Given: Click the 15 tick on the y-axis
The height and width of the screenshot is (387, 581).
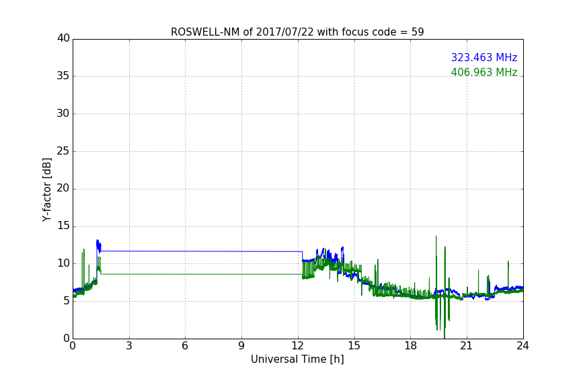Looking at the screenshot, I should (63, 226).
